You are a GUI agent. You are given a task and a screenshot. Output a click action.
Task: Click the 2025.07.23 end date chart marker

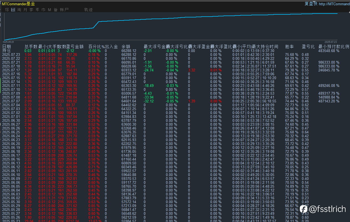click(330, 42)
